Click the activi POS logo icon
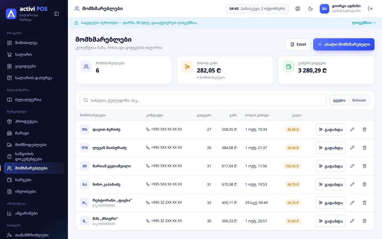This screenshot has width=382, height=239. coord(11,14)
